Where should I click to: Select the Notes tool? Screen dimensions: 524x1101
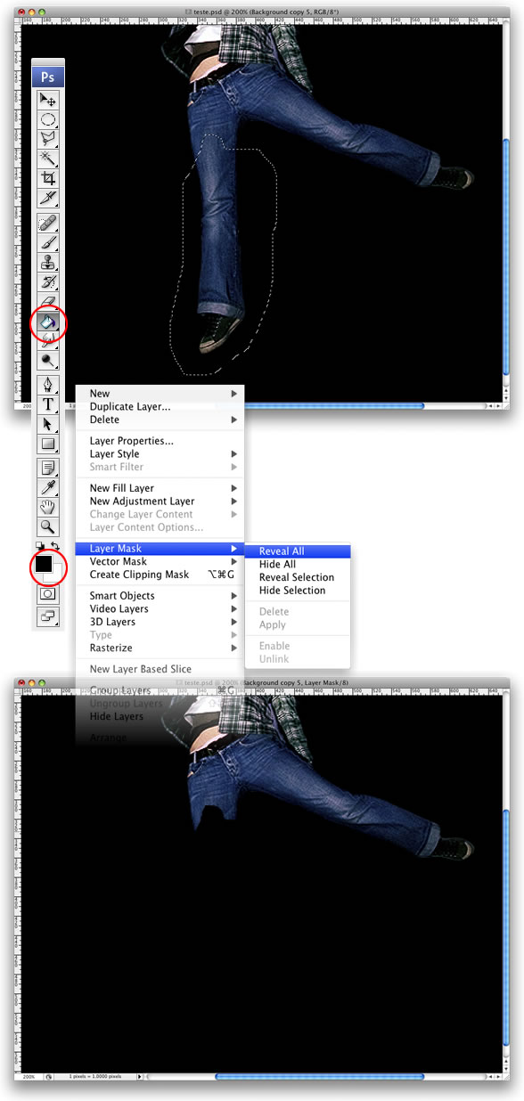[x=48, y=468]
